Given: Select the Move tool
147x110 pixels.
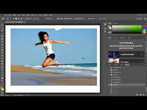Looking at the screenshot, I should tap(2, 25).
